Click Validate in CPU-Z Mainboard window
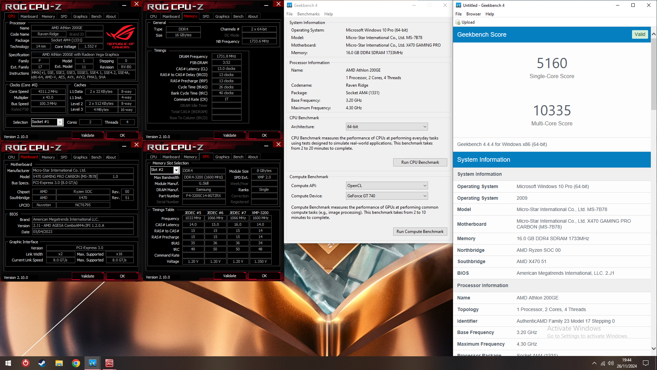The height and width of the screenshot is (370, 657). 88,276
